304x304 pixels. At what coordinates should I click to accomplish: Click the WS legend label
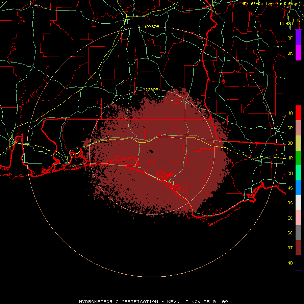coord(290,188)
